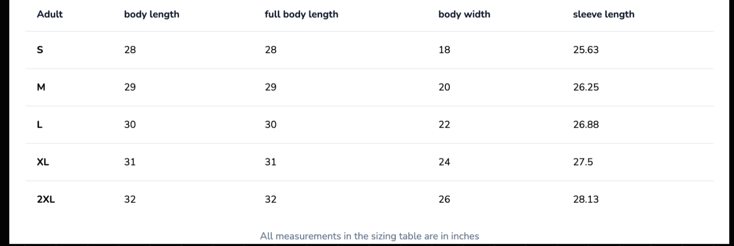
Task: Click the size L row label
Action: pyautogui.click(x=40, y=125)
